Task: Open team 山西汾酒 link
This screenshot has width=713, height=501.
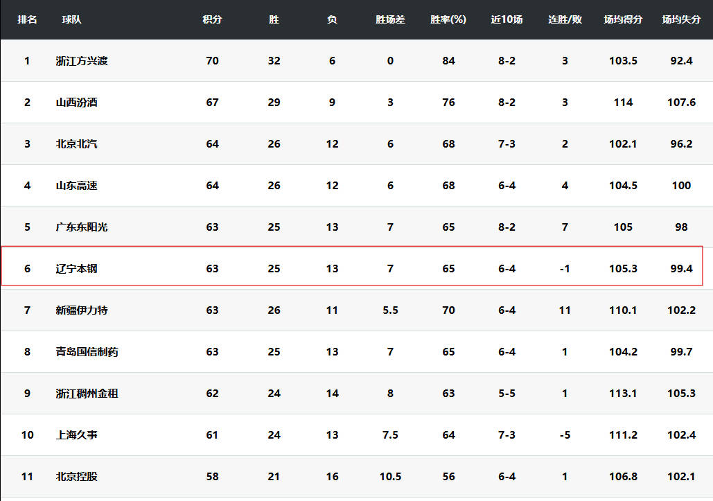Action: pos(76,103)
